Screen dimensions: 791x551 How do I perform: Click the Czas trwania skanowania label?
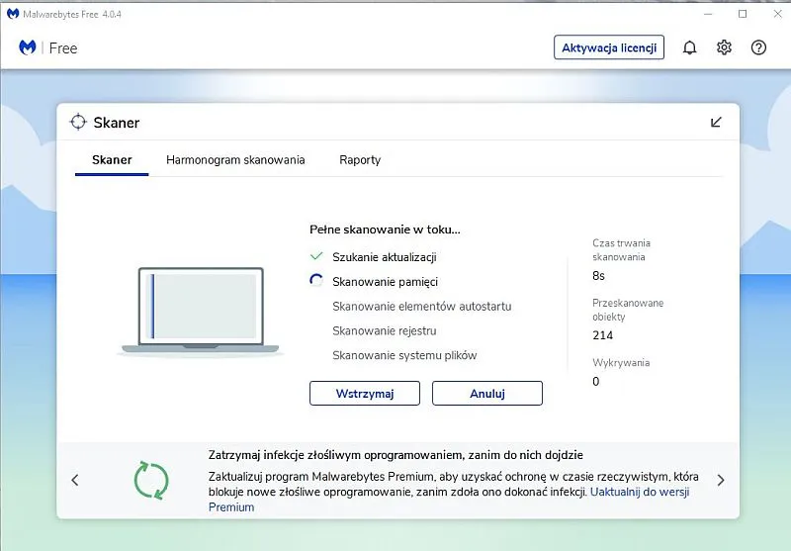(622, 249)
